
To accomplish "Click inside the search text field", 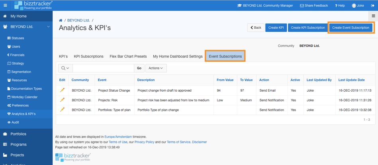I will [103, 68].
